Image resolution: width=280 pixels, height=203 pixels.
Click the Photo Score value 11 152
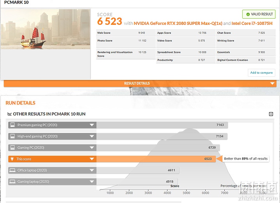coord(142,41)
